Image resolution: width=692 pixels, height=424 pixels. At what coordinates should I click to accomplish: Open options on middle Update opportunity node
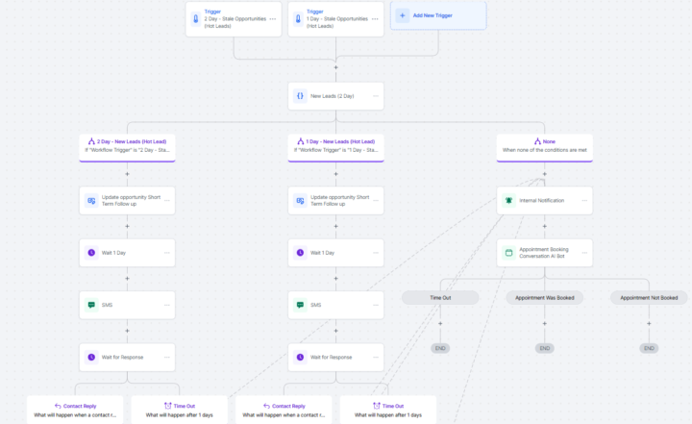pos(376,201)
